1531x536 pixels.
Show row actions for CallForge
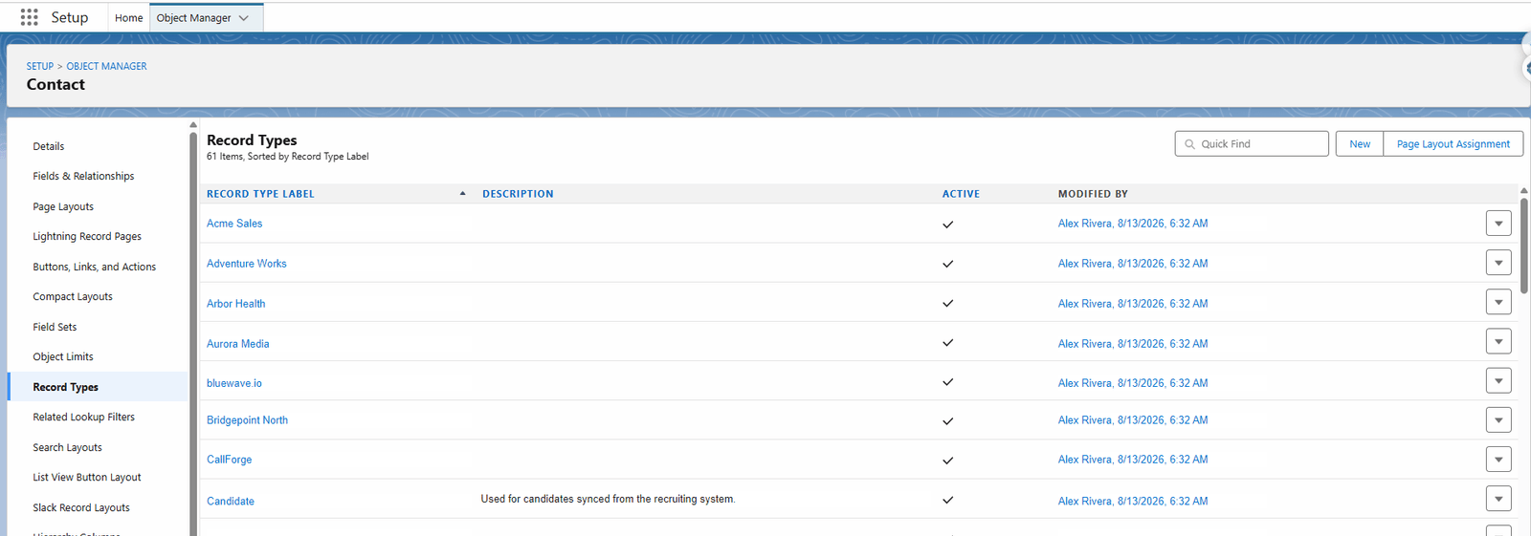[1498, 459]
